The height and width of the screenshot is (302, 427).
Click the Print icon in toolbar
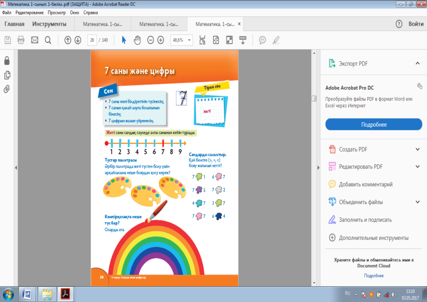[21, 40]
